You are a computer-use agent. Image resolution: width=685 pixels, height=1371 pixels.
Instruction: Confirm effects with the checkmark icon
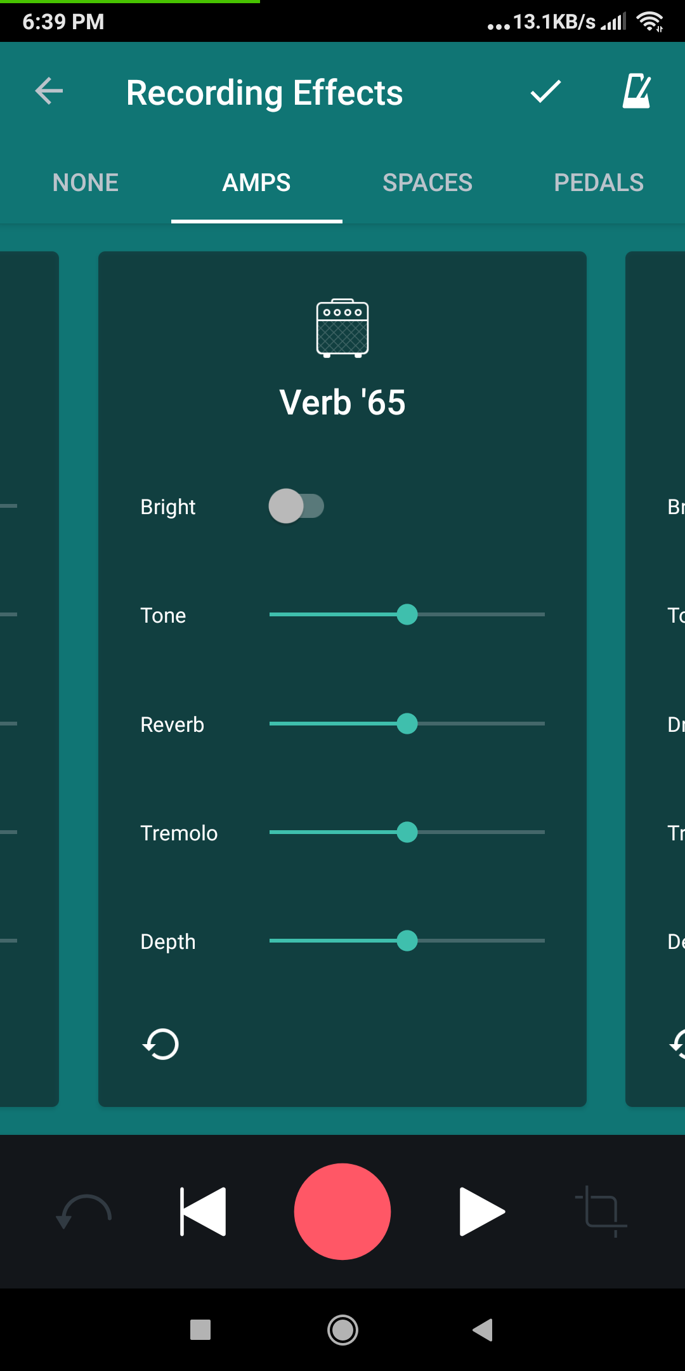[x=545, y=91]
